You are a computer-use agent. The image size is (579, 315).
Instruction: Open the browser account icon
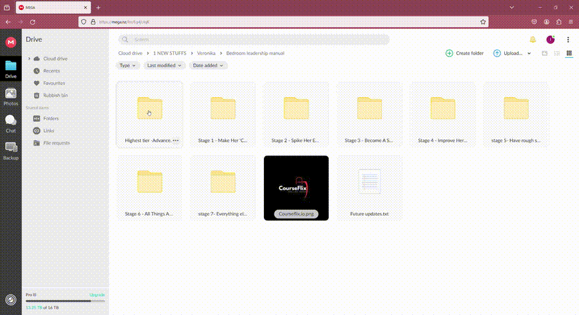pos(546,22)
